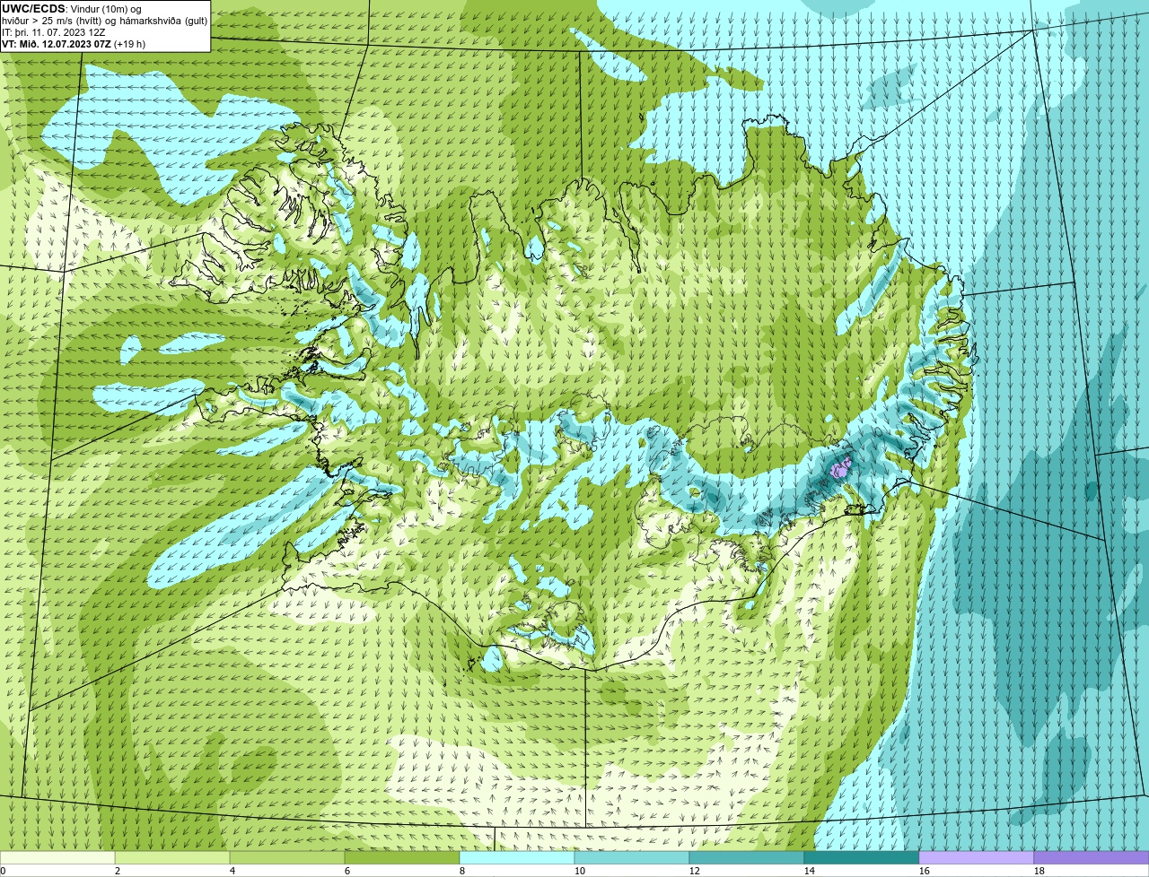The height and width of the screenshot is (877, 1149).
Task: Pick the light cyan 8–10 m/s scale segment
Action: point(517,857)
